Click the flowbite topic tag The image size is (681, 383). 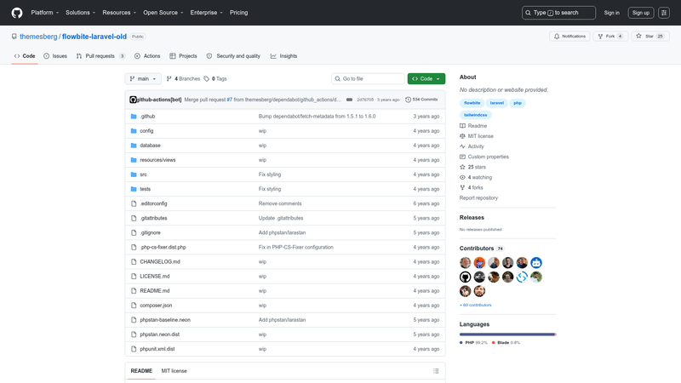[x=472, y=103]
